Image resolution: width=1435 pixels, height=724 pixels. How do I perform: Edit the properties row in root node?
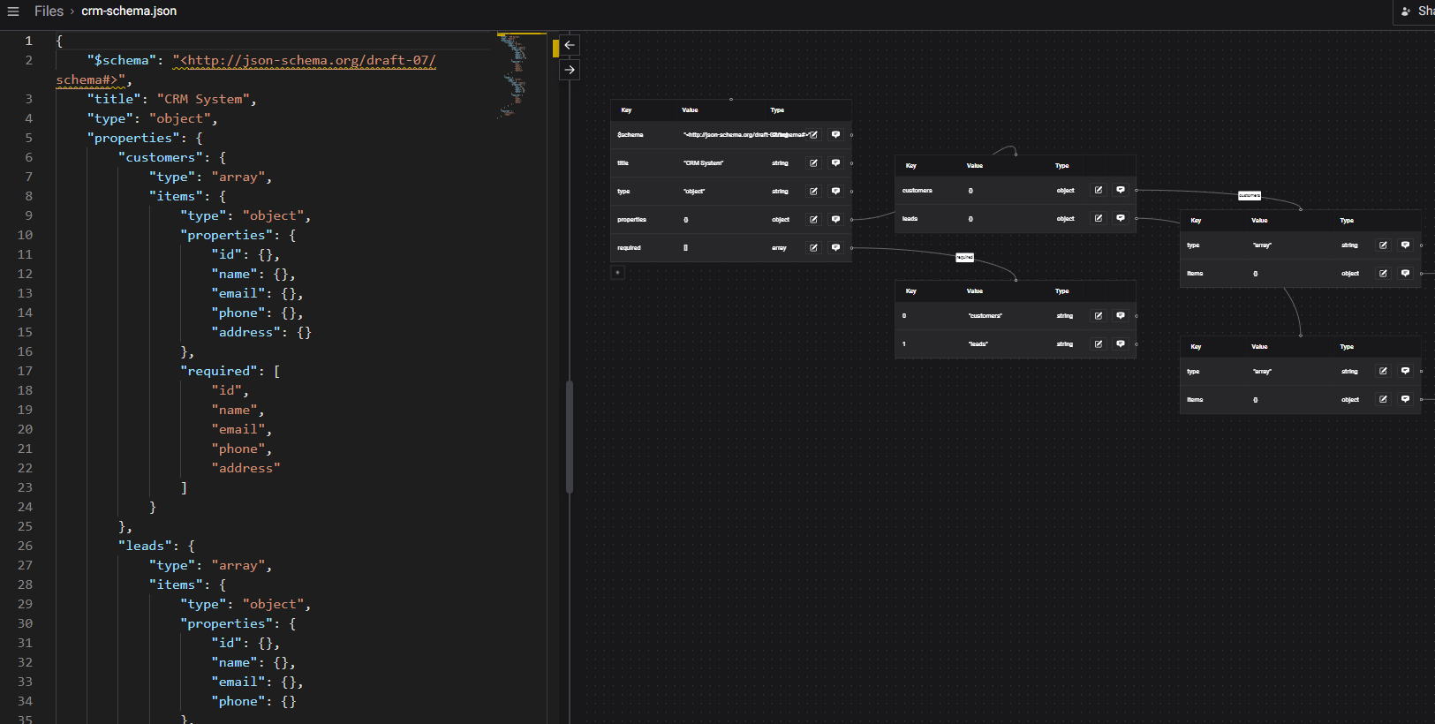point(813,220)
